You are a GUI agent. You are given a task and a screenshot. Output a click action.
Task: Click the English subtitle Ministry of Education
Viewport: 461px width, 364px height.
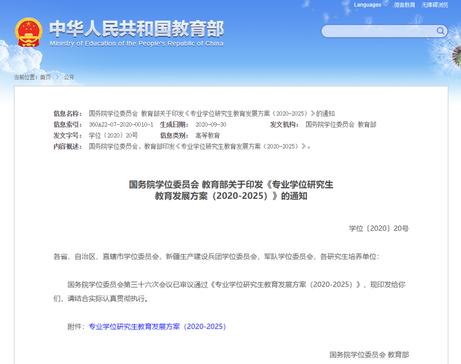point(136,44)
